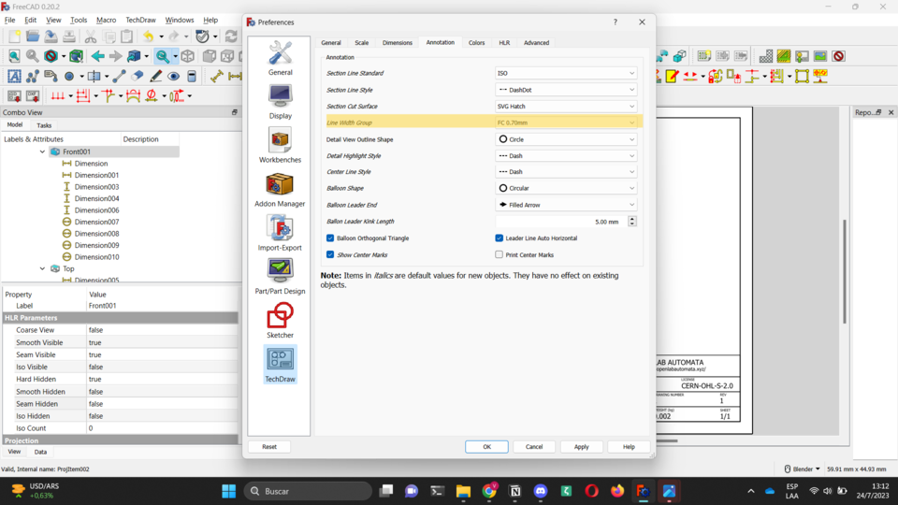
Task: Click OK in Preferences dialog
Action: point(486,447)
